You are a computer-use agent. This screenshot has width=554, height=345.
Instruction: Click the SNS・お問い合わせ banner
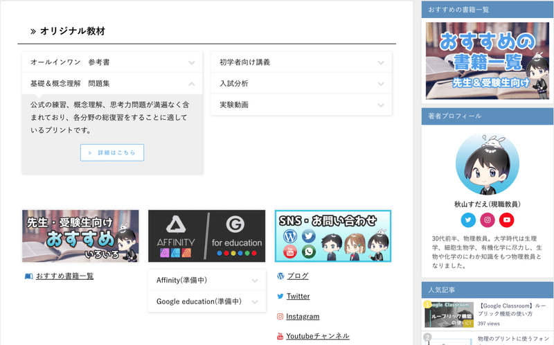pyautogui.click(x=333, y=236)
